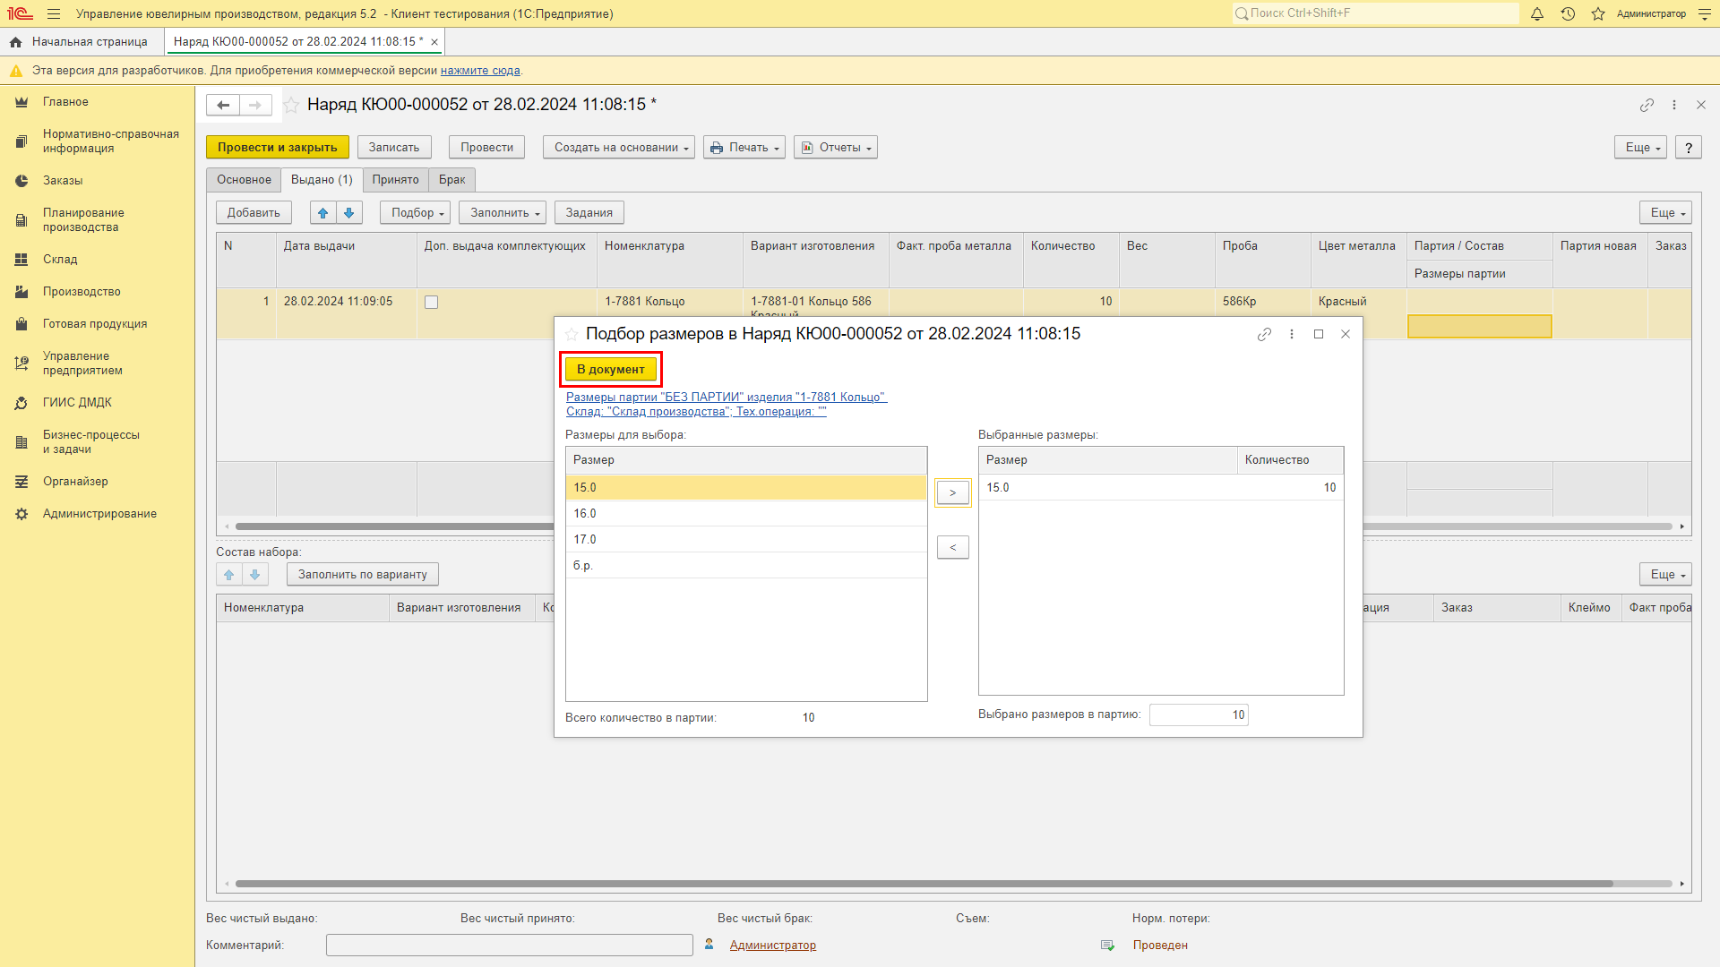Open three-dot menu in Подбор размеров dialog
Viewport: 1720px width, 967px height.
click(x=1292, y=334)
